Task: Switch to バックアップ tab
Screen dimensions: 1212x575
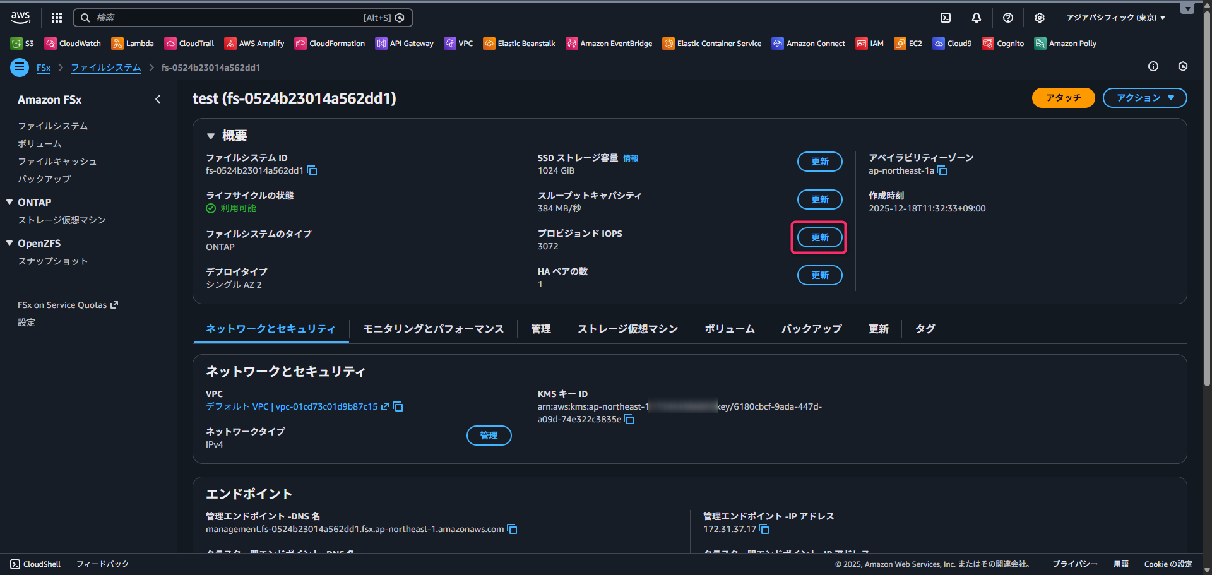Action: pyautogui.click(x=812, y=329)
